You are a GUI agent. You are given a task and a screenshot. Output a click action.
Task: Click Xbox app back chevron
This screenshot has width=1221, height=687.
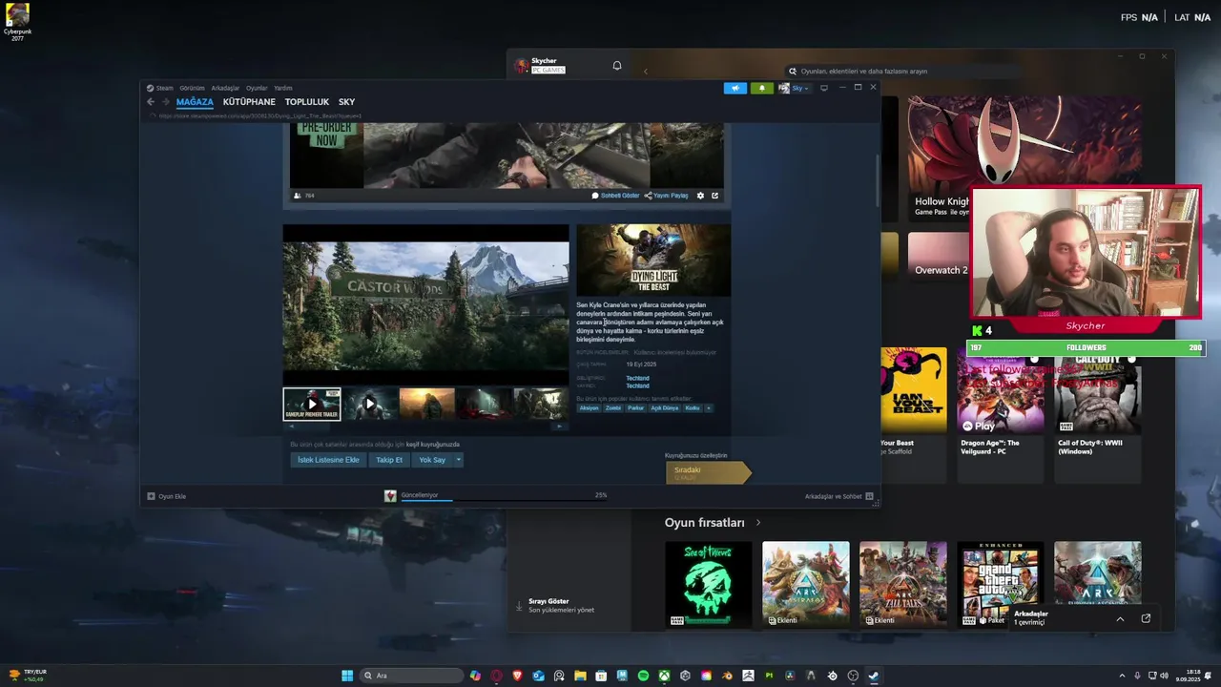tap(645, 71)
